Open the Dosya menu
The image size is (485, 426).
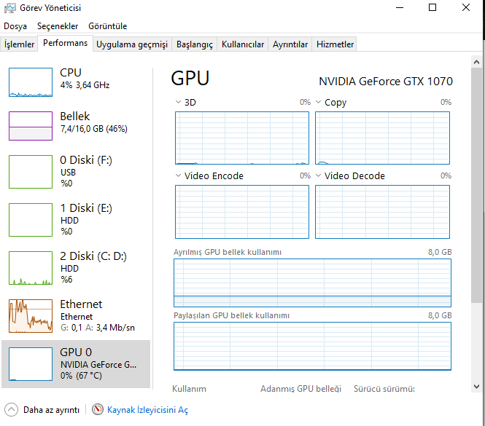(x=15, y=26)
